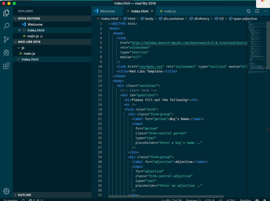
Task: Collapse the MAD LIBS 2019 folder section
Action: pos(52,42)
